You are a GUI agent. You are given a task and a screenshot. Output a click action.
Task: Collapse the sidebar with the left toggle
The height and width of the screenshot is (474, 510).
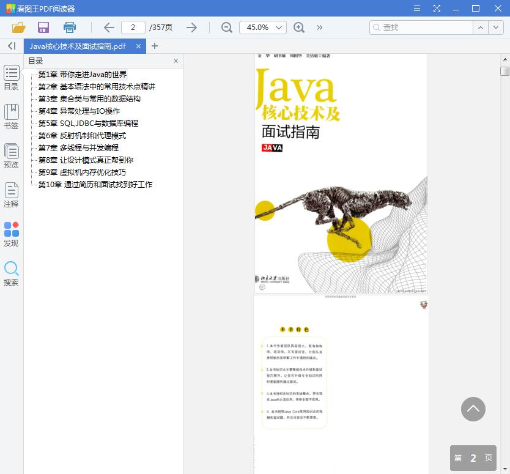[x=12, y=46]
